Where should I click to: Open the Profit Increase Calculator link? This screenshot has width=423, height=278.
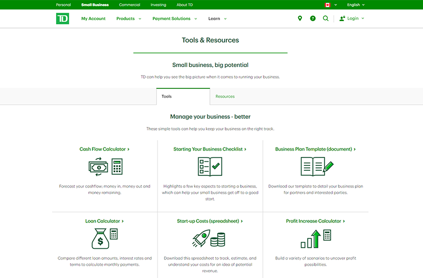pos(315,221)
